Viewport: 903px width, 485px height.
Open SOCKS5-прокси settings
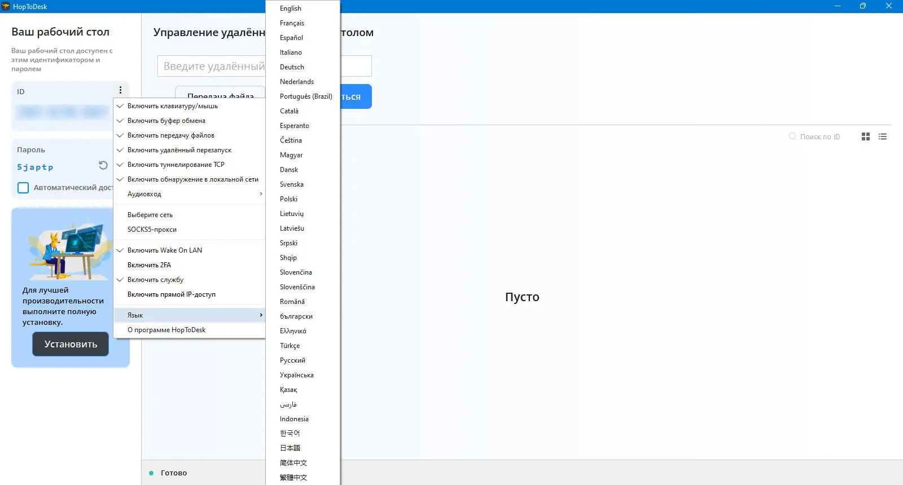pyautogui.click(x=190, y=230)
